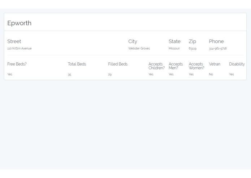Select zip code 63119
The width and height of the screenshot is (251, 178).
point(192,48)
